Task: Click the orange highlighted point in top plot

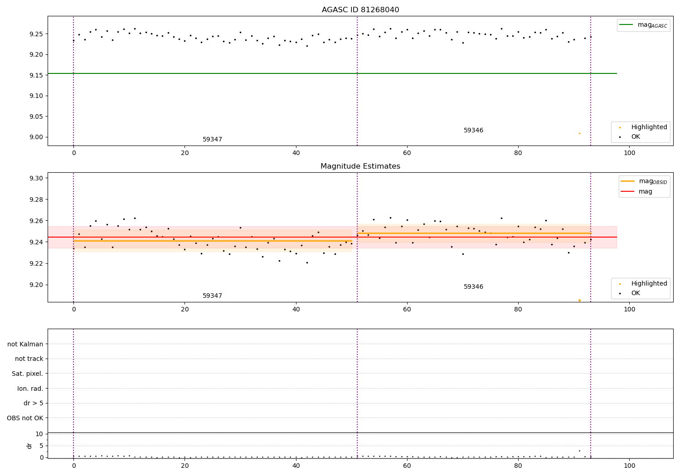Action: click(x=579, y=133)
